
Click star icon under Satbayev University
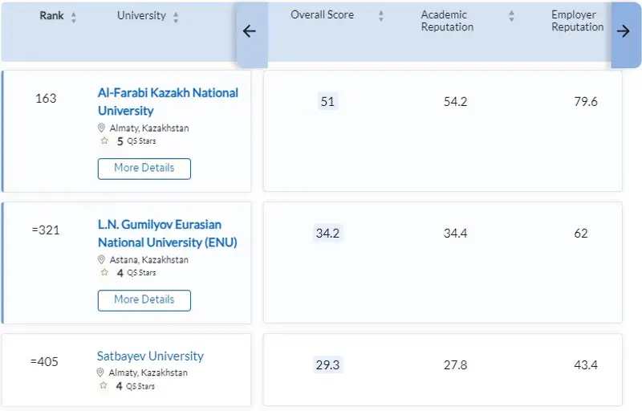(x=104, y=385)
